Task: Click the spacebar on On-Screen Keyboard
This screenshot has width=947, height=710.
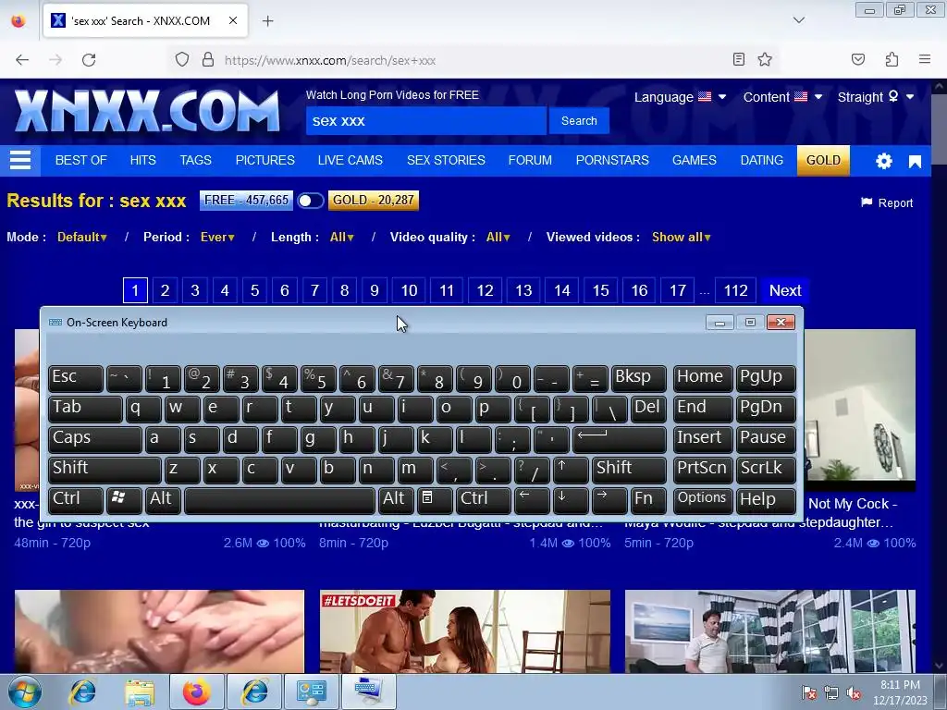Action: coord(279,500)
